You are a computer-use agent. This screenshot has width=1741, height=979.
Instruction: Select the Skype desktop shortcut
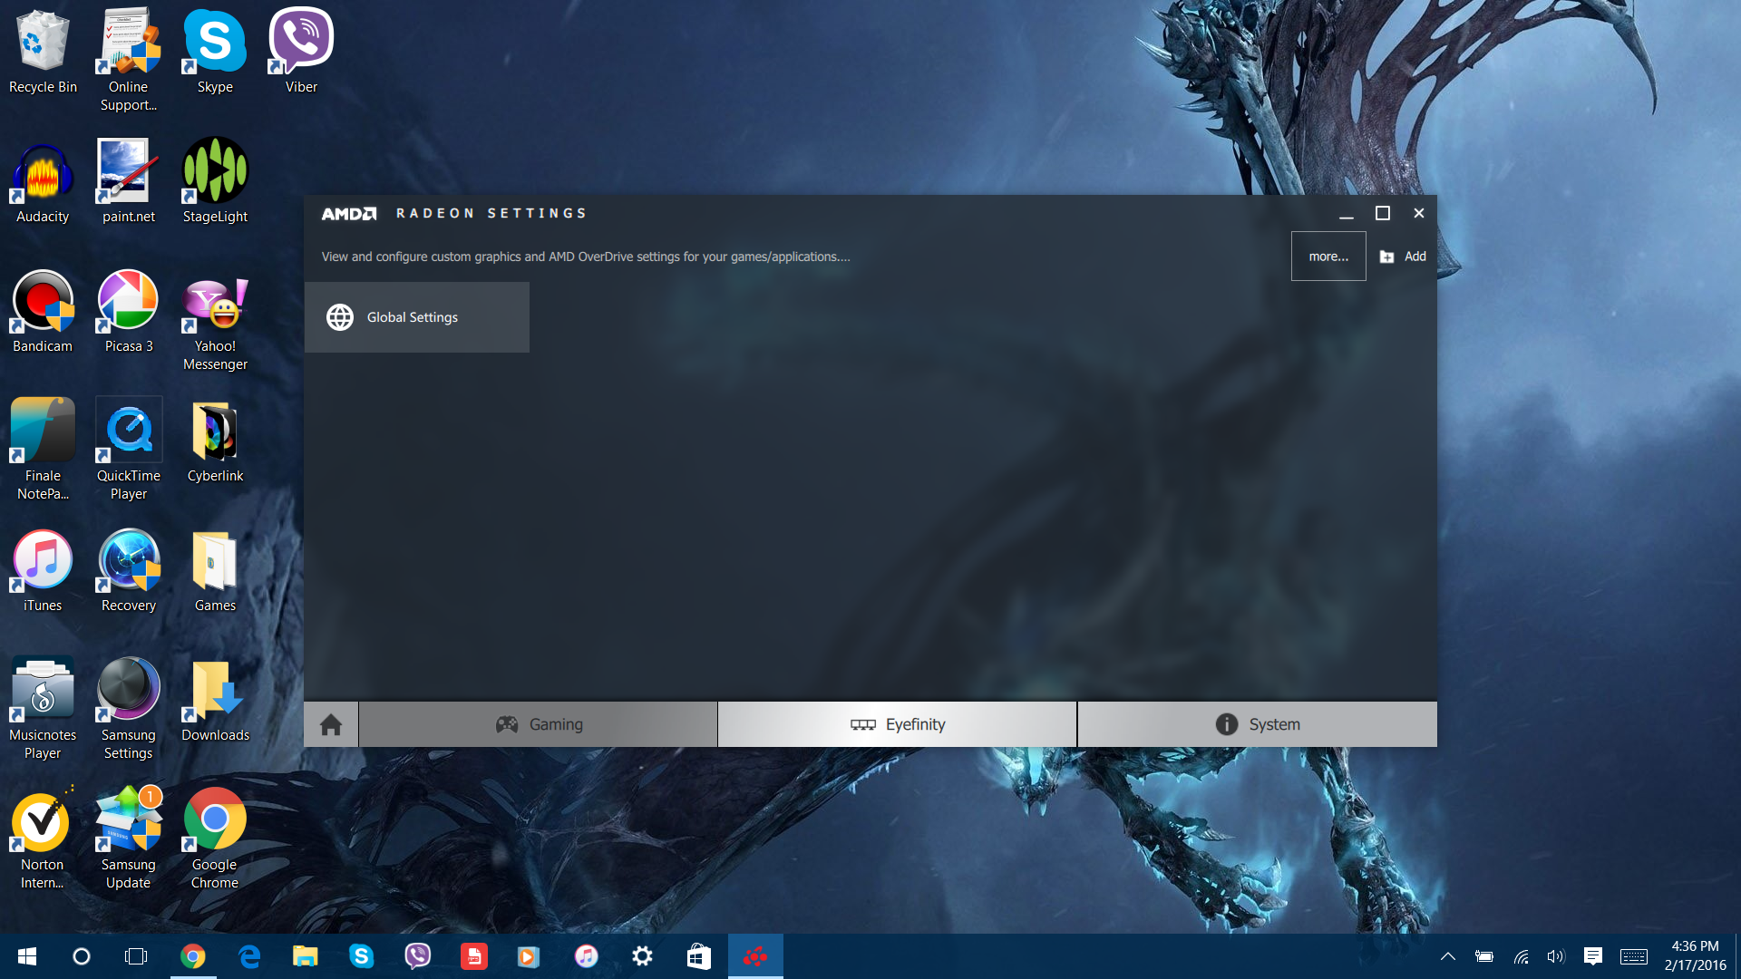click(215, 52)
